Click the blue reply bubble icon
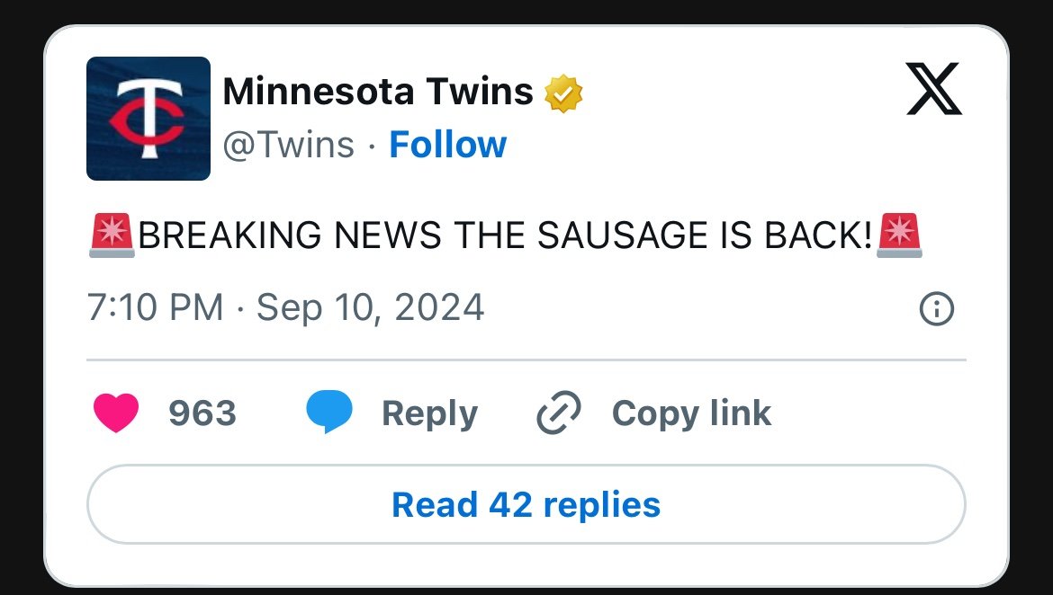This screenshot has width=1053, height=595. (x=328, y=413)
